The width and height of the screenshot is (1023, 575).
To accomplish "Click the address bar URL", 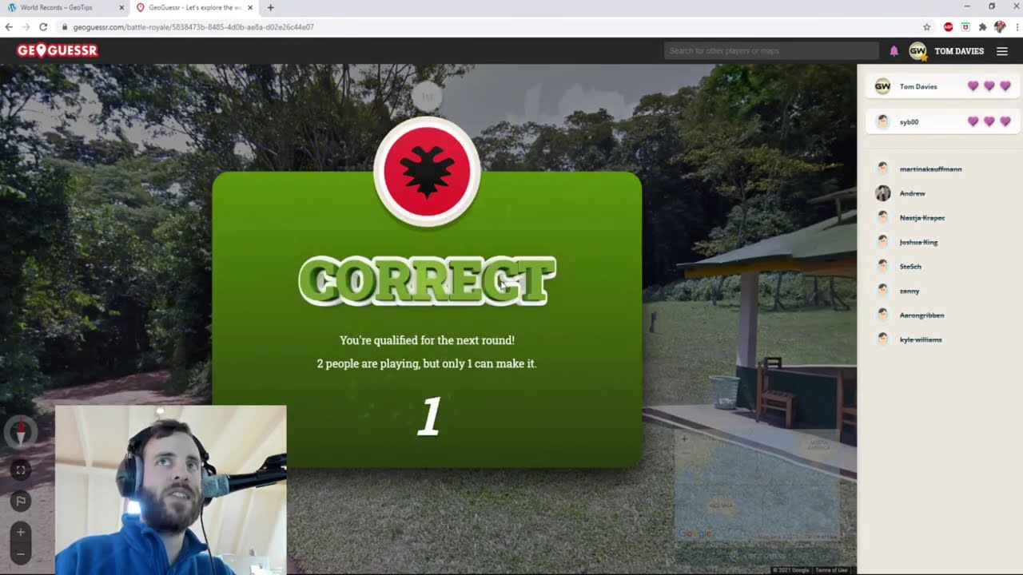I will pos(193,27).
